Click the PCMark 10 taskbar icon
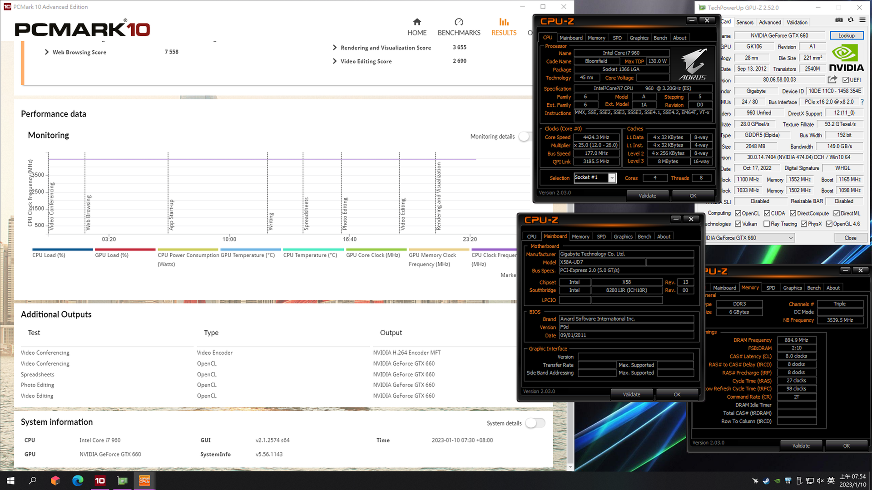The height and width of the screenshot is (490, 872). (100, 480)
